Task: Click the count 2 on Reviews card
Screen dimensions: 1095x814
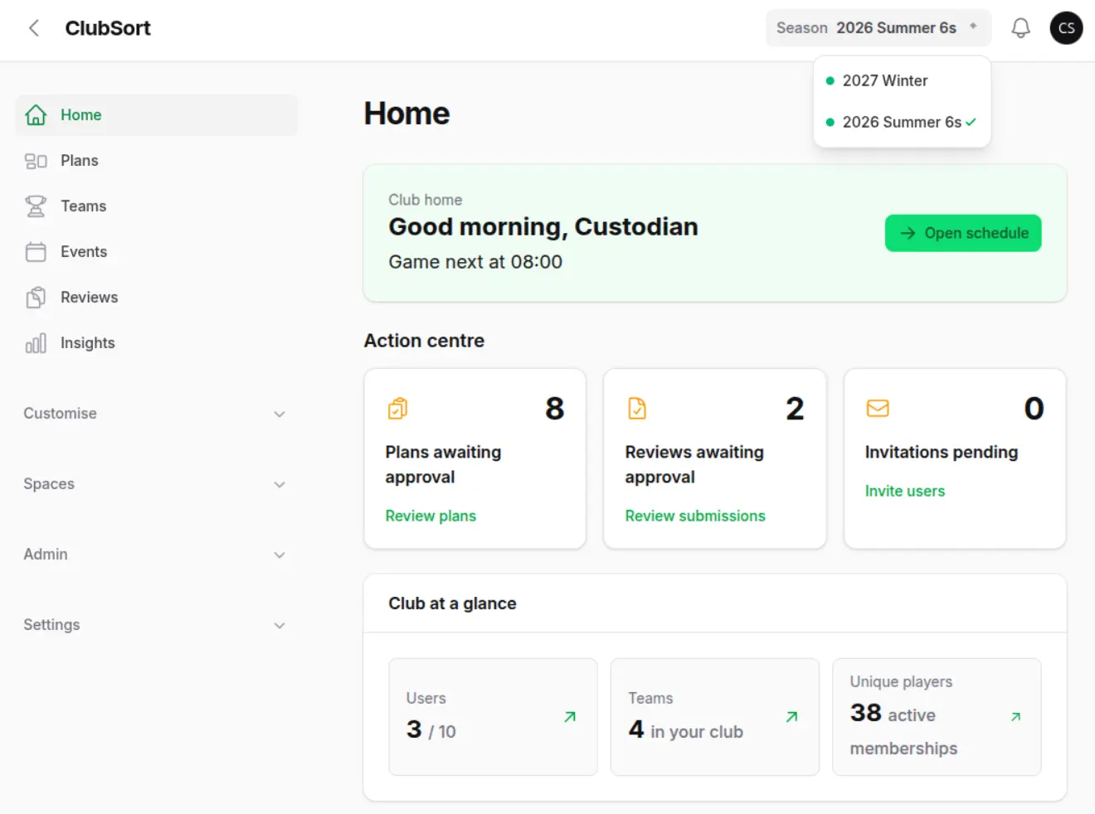Action: (795, 409)
